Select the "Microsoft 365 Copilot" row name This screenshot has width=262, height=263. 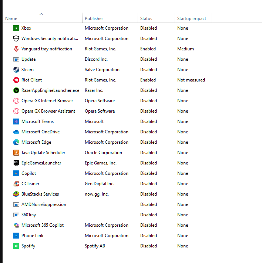(x=43, y=225)
